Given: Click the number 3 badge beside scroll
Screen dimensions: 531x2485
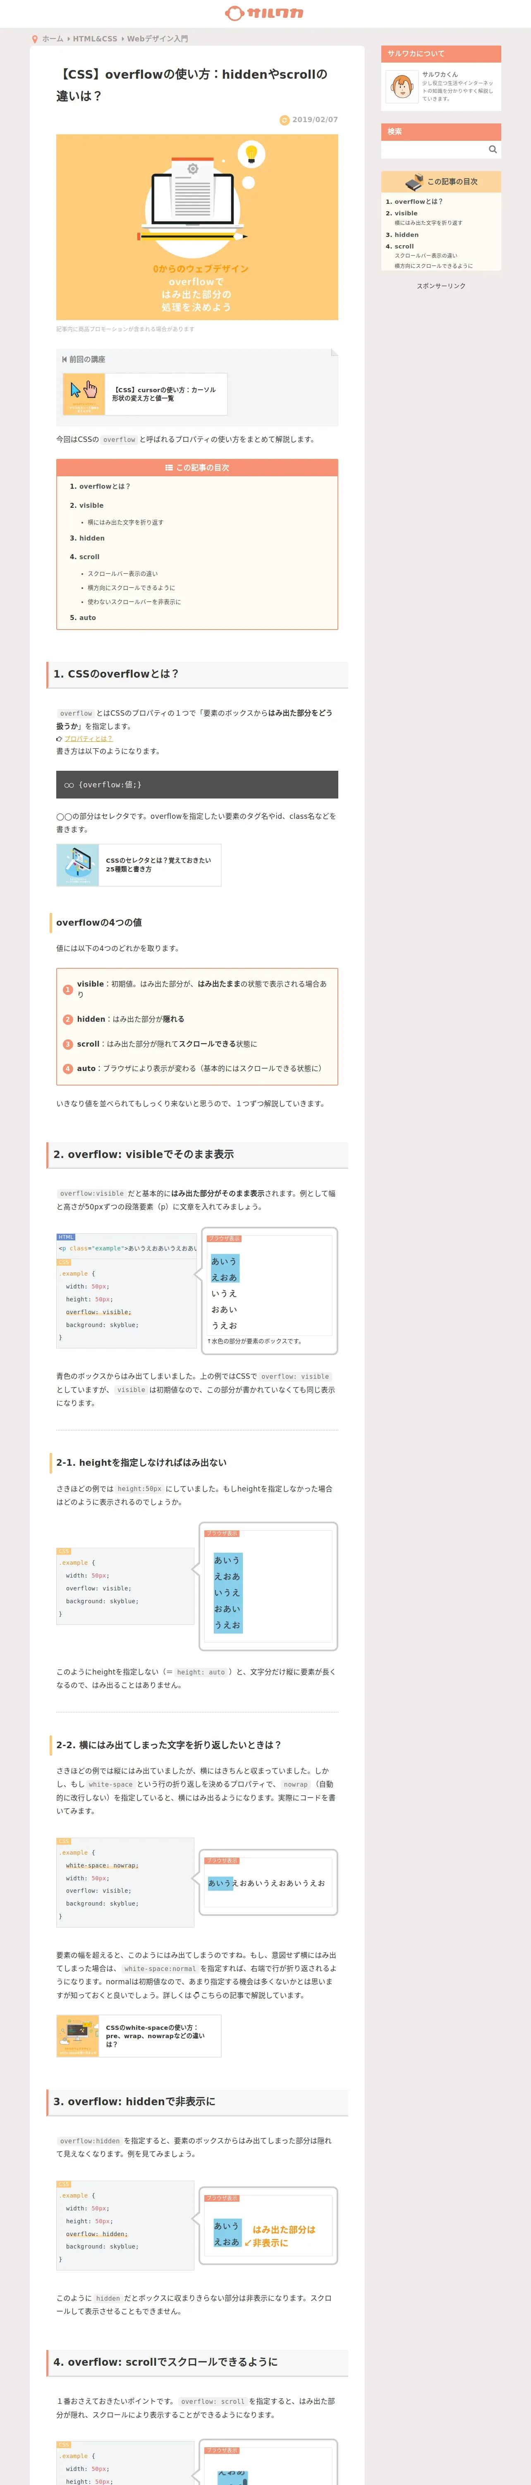Looking at the screenshot, I should pos(67,1045).
